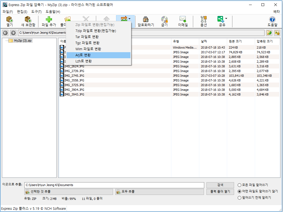Select 모든 파일 덮어쓰기 radio option
The width and height of the screenshot is (283, 212).
point(240,185)
